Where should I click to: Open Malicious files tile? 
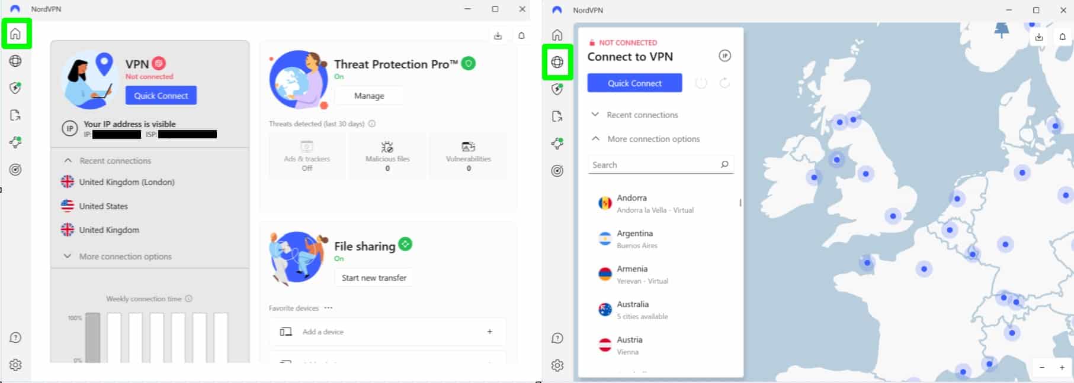pyautogui.click(x=387, y=156)
